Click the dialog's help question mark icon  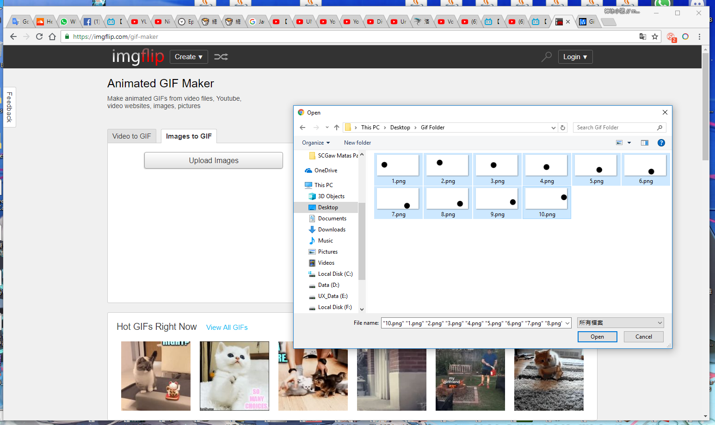tap(661, 143)
